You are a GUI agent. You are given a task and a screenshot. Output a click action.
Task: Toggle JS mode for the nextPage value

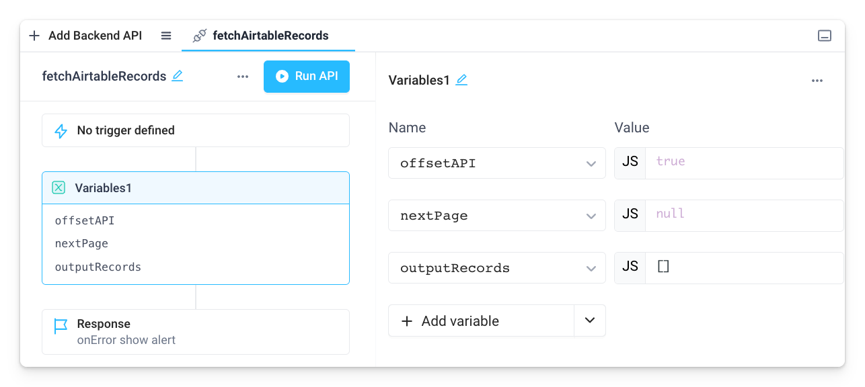(630, 215)
